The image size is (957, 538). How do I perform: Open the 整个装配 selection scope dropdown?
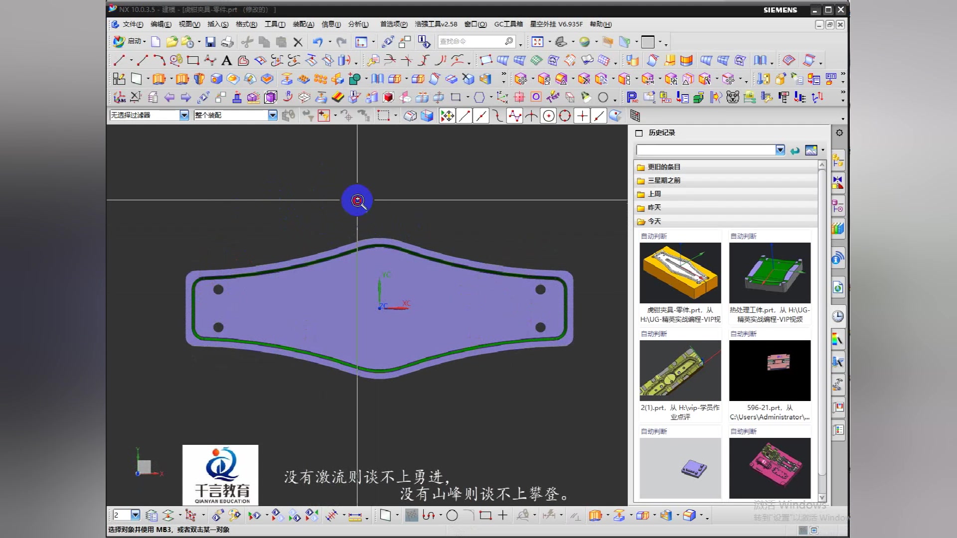click(272, 115)
